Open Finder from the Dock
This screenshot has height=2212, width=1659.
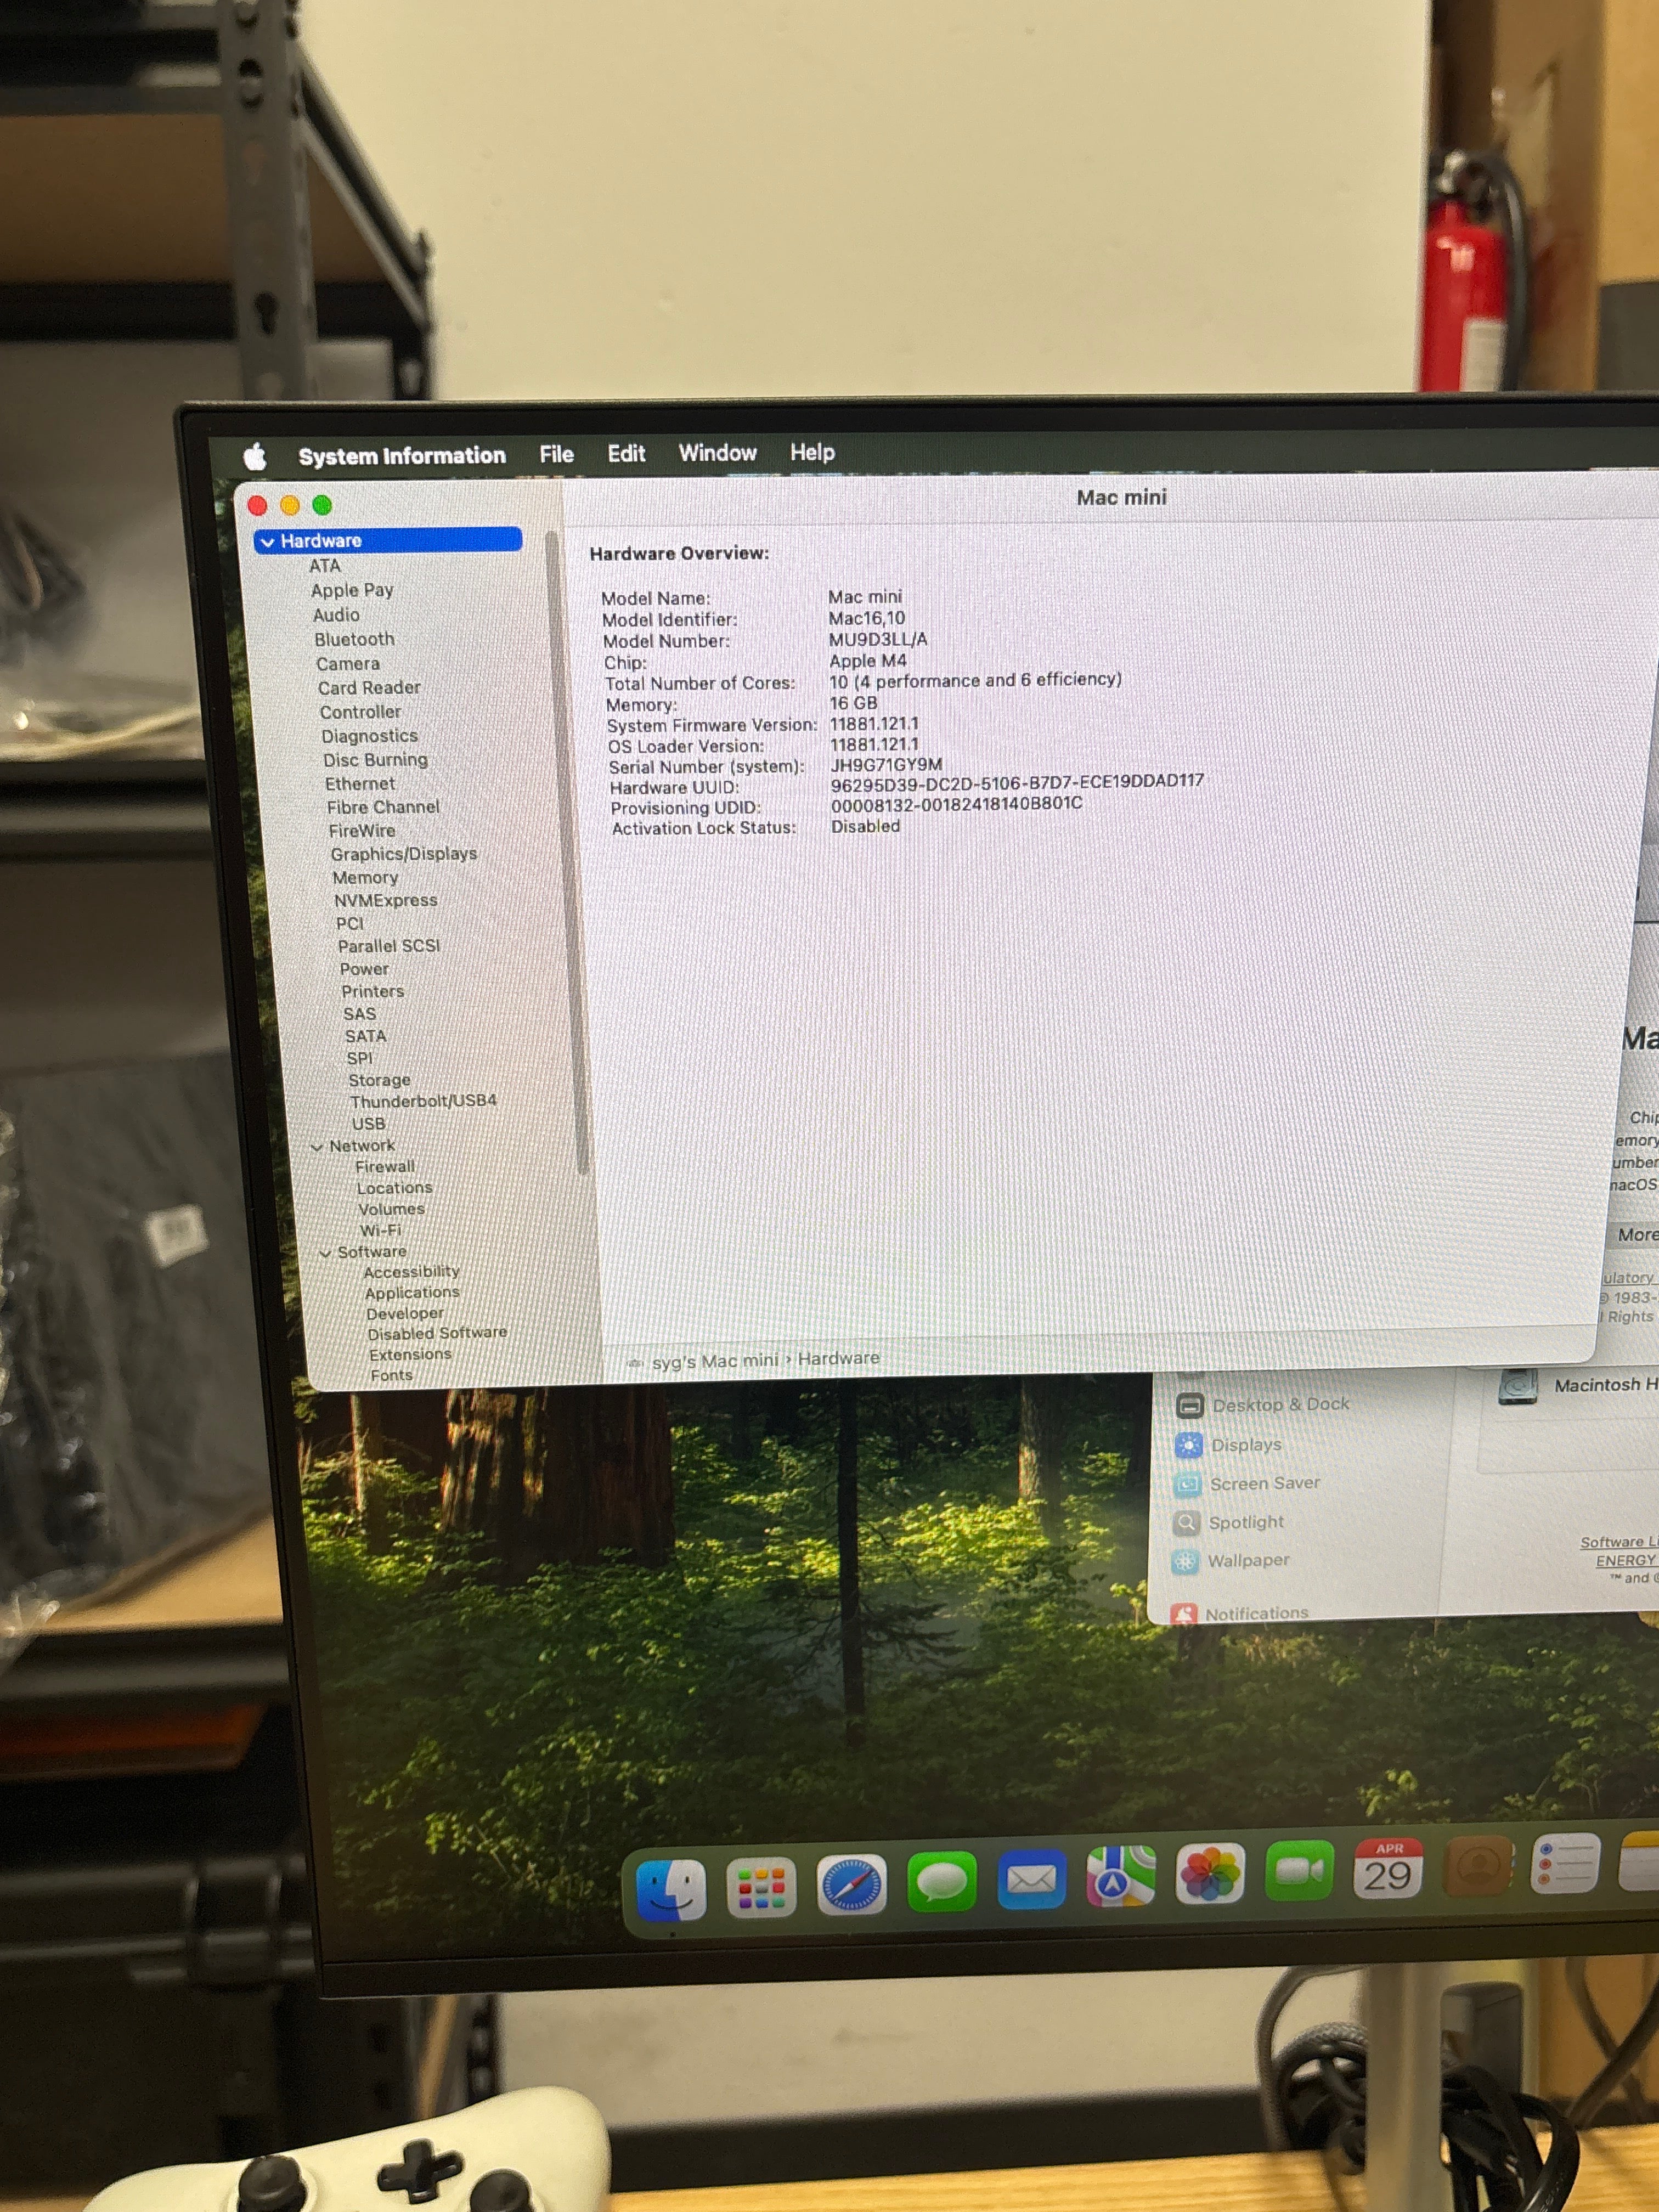tap(671, 1889)
